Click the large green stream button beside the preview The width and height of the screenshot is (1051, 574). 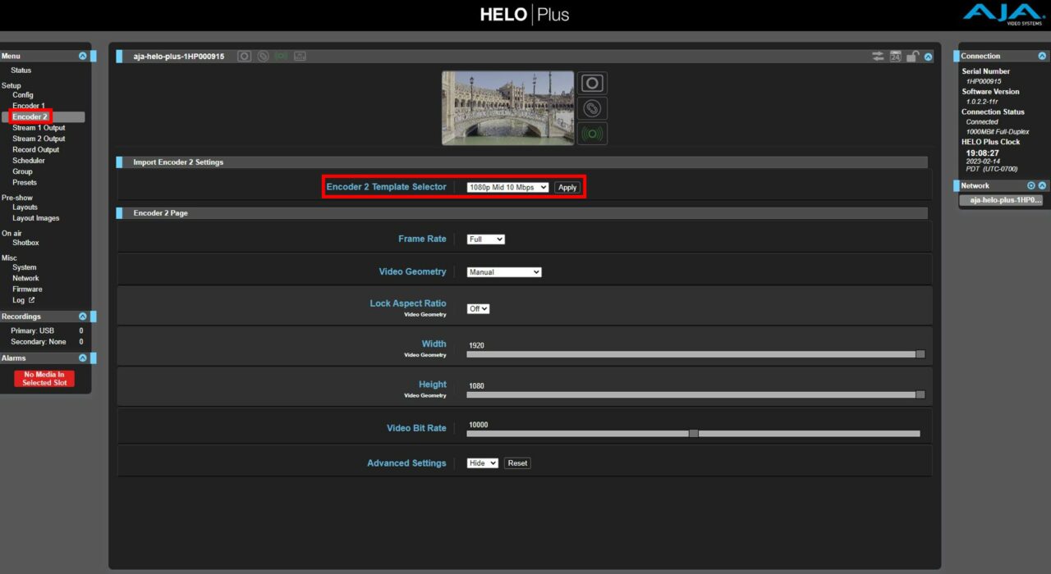[x=592, y=133]
